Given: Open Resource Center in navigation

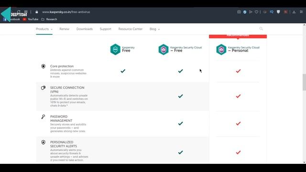Looking at the screenshot, I should [x=131, y=29].
